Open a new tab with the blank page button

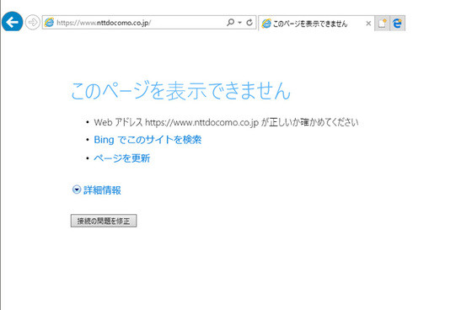(382, 24)
